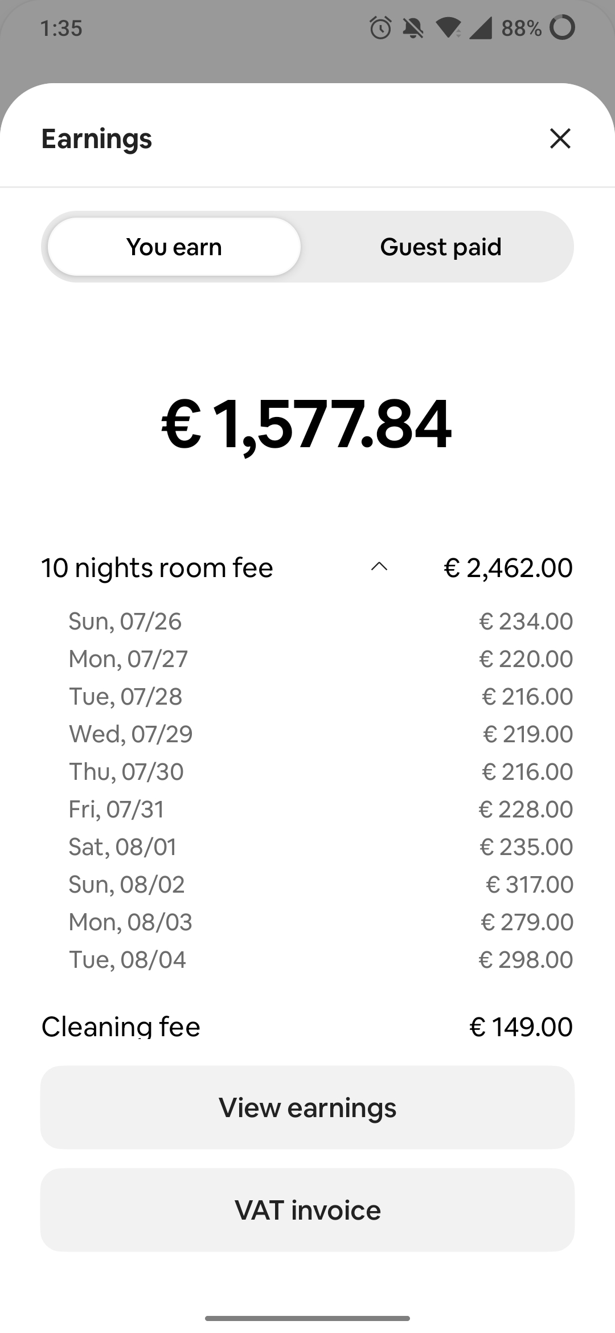Tap the € 1,577.84 total earnings amount
Screen dimensions: 615x1333
(x=306, y=425)
